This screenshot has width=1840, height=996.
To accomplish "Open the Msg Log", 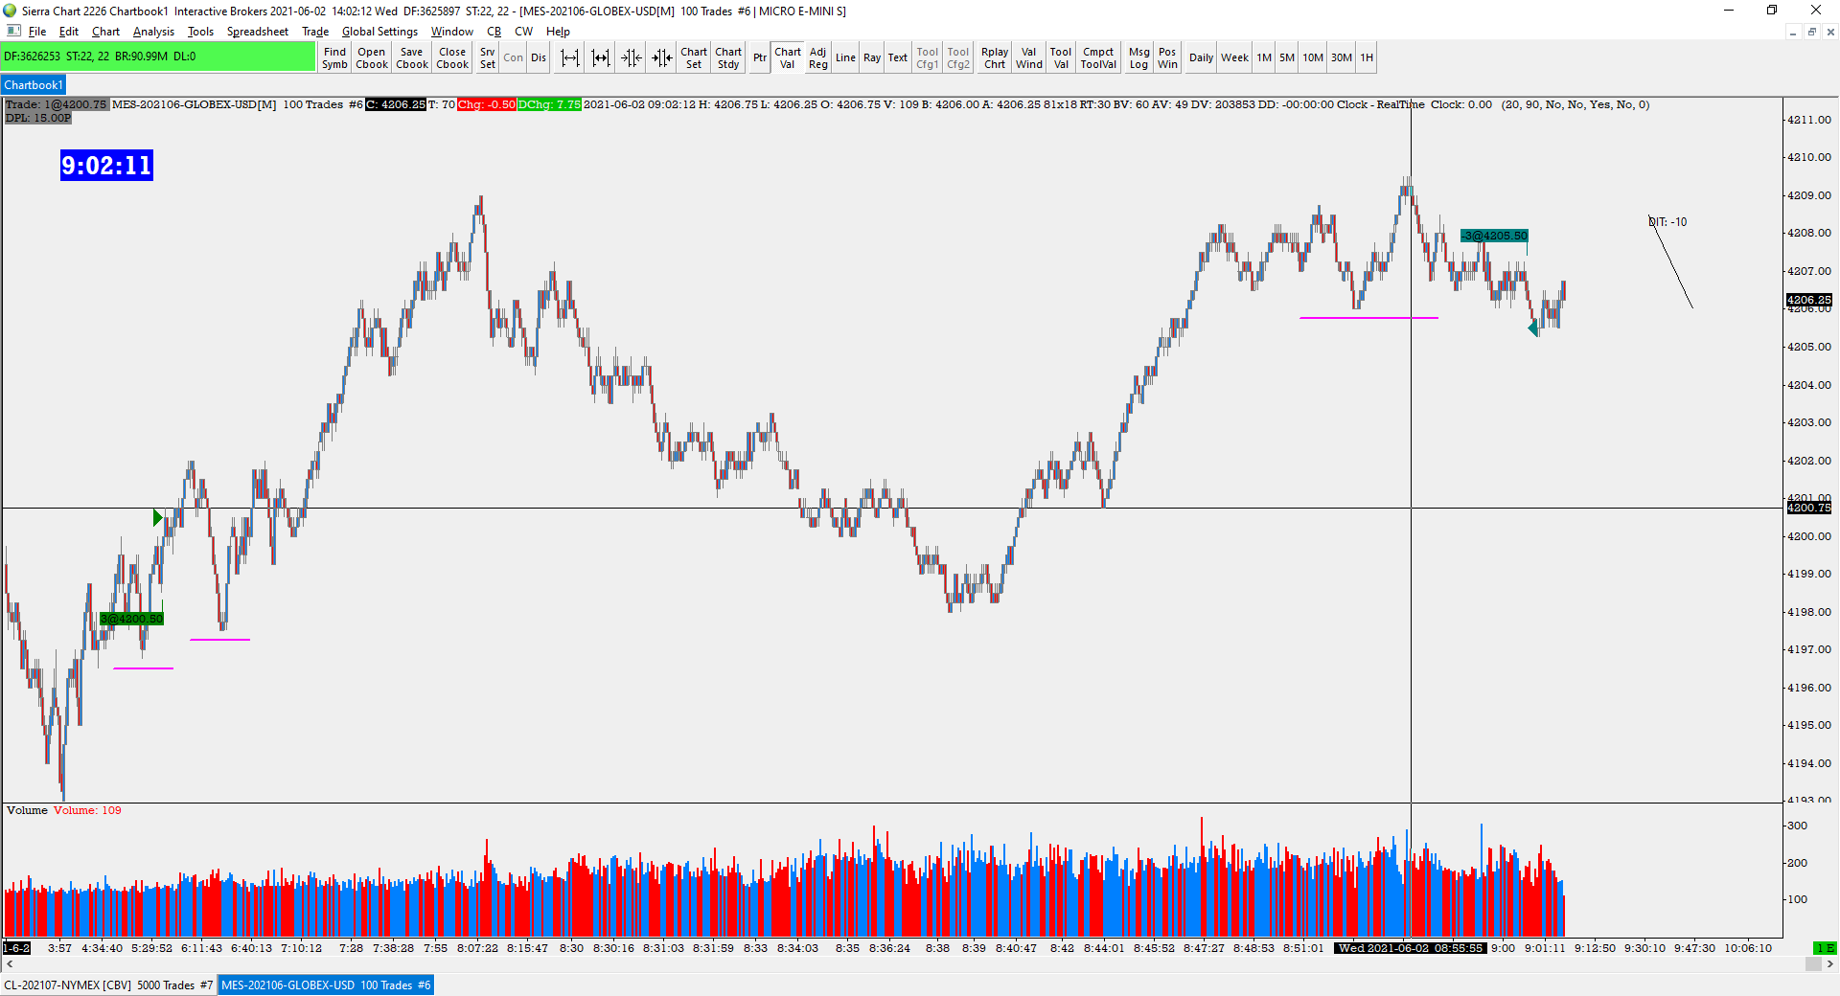I will [1138, 58].
